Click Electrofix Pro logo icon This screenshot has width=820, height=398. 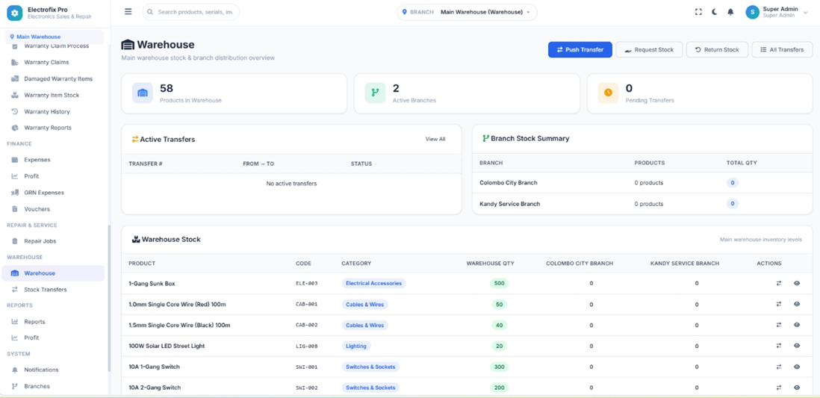[x=15, y=13]
